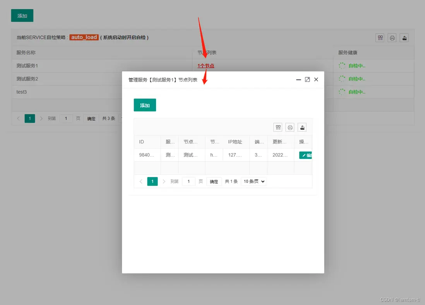
Task: Click the page number input in the dialog pagination
Action: pyautogui.click(x=189, y=181)
